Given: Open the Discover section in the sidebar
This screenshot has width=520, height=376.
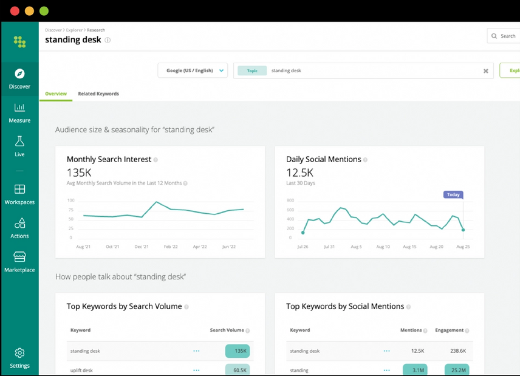Looking at the screenshot, I should pyautogui.click(x=19, y=79).
